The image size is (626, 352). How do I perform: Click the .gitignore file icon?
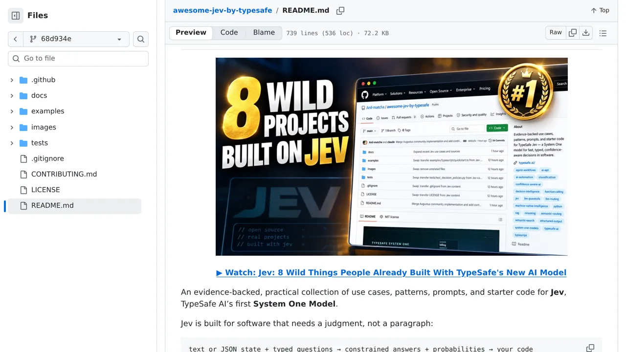pyautogui.click(x=23, y=159)
